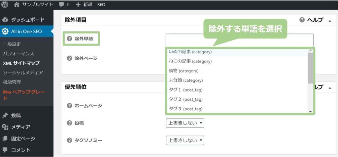The image size is (338, 157).
Task: Go to ソーシャルメディア submenu
Action: (x=23, y=72)
